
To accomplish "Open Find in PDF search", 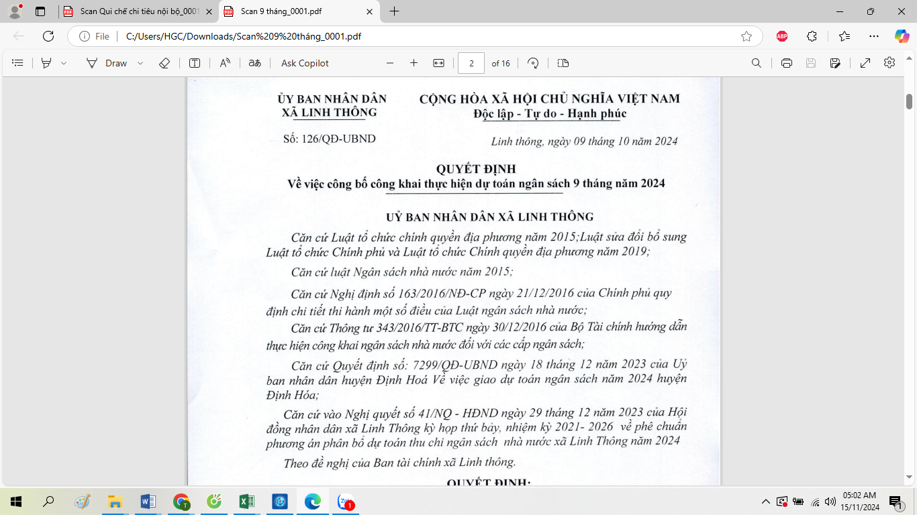I will pos(757,63).
